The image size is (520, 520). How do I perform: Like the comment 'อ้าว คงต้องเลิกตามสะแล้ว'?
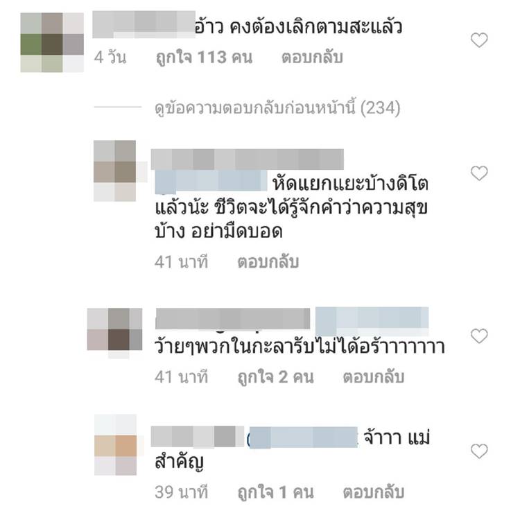pos(479,40)
